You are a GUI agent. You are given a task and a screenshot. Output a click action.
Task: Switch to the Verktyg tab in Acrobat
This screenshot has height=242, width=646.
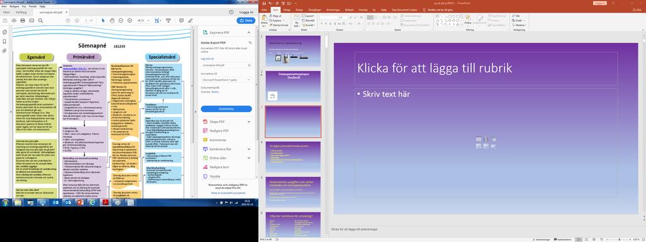(x=21, y=13)
